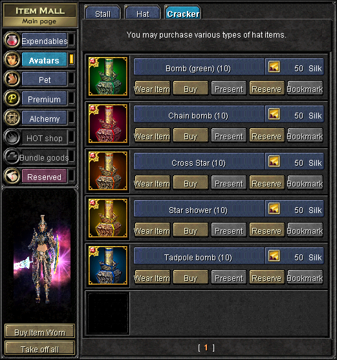Select the Pet squirrel icon
337x360 pixels.
point(12,79)
